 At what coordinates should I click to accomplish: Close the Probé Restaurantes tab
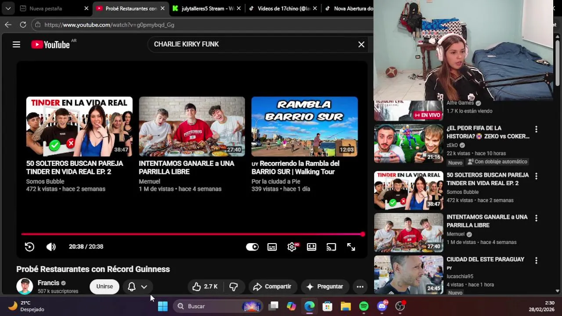click(x=162, y=8)
